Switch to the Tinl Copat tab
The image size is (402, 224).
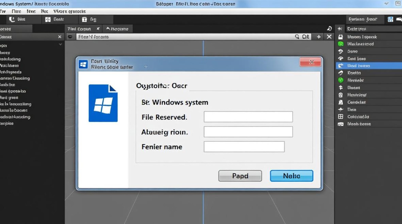[79, 29]
